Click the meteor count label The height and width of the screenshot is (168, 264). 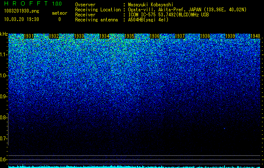[60, 13]
